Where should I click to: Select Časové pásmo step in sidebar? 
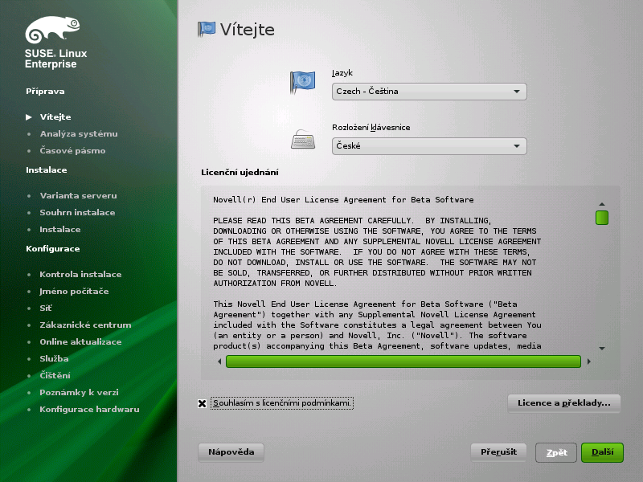(72, 151)
